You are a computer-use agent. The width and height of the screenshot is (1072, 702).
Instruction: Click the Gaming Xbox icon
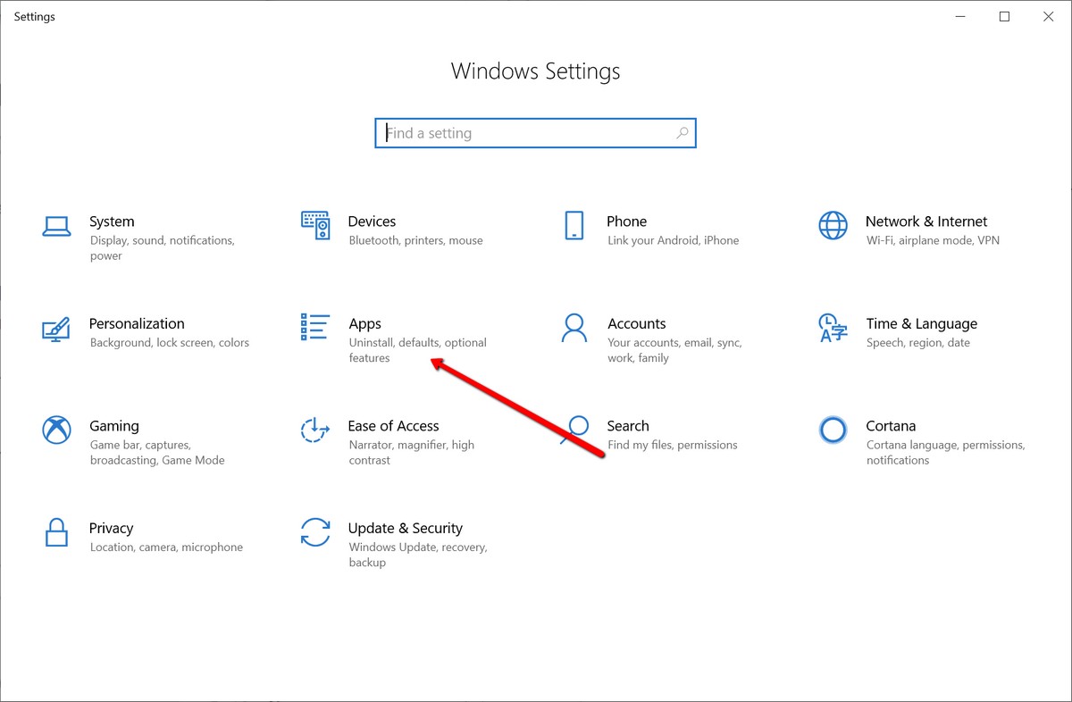56,430
